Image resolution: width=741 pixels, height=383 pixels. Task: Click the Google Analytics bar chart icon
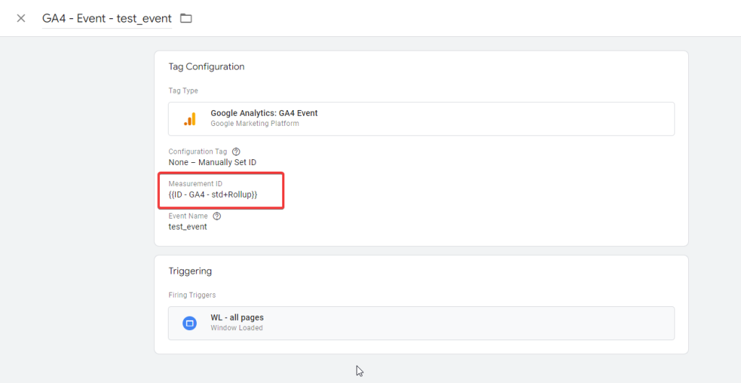(190, 119)
